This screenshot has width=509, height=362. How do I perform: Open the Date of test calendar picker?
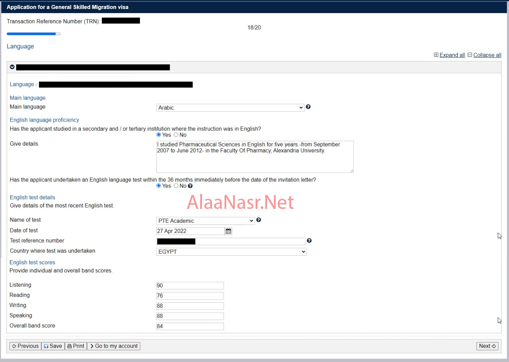tap(228, 231)
